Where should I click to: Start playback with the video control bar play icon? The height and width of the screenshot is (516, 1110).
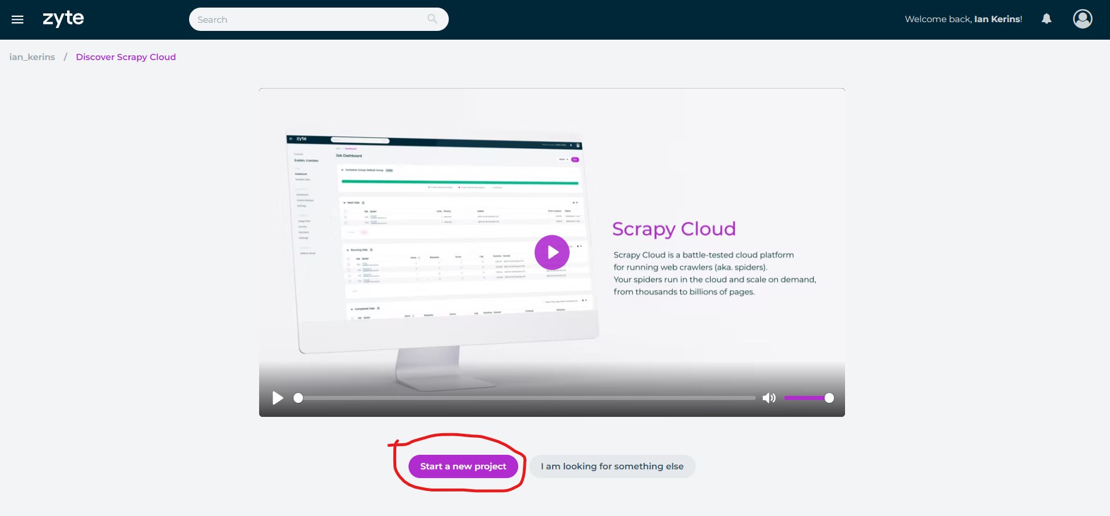pos(278,398)
